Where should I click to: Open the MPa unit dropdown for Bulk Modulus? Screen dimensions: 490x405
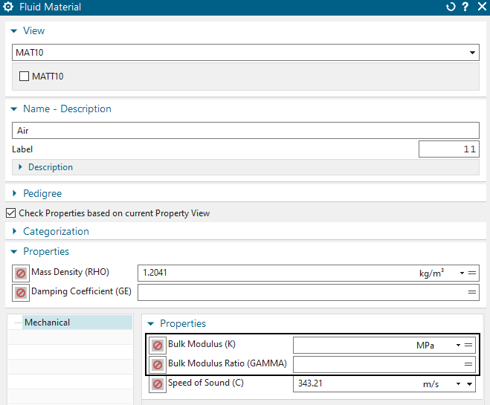coord(459,346)
